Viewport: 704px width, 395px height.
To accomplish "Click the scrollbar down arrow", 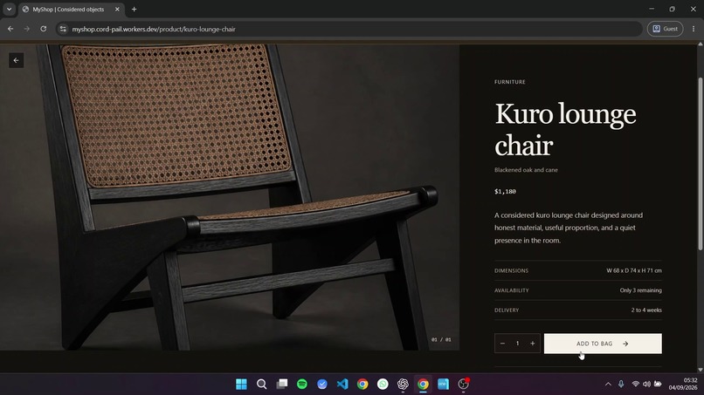I will click(x=700, y=370).
